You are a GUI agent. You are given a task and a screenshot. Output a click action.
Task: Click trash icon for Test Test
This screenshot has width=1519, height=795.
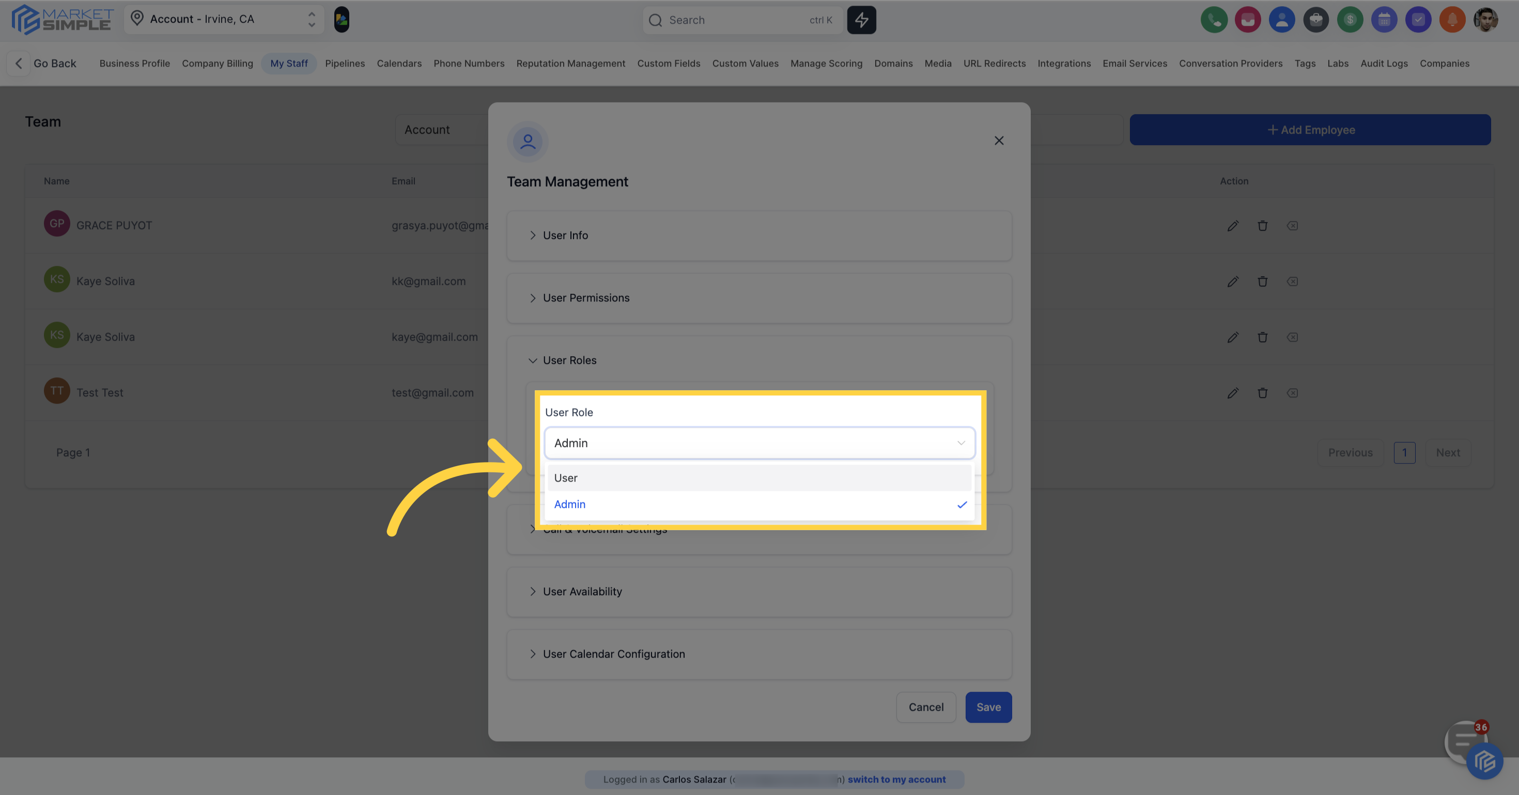click(x=1263, y=393)
